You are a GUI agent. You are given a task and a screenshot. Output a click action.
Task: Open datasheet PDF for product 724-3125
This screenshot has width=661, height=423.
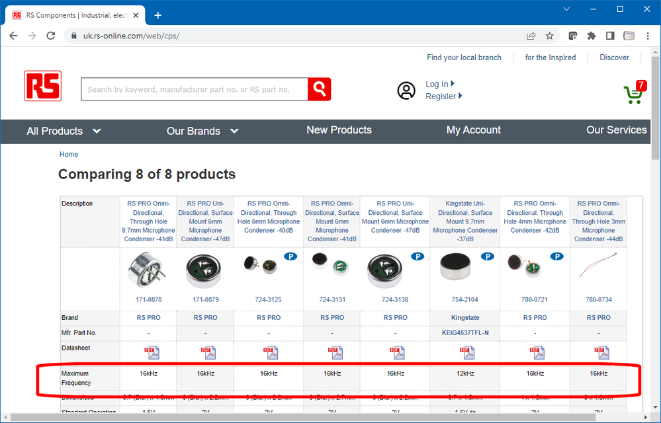(271, 353)
